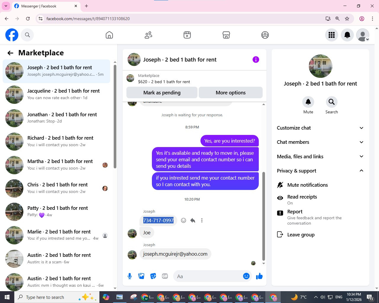Open Windows Start menu
This screenshot has height=303, width=379.
point(7,297)
